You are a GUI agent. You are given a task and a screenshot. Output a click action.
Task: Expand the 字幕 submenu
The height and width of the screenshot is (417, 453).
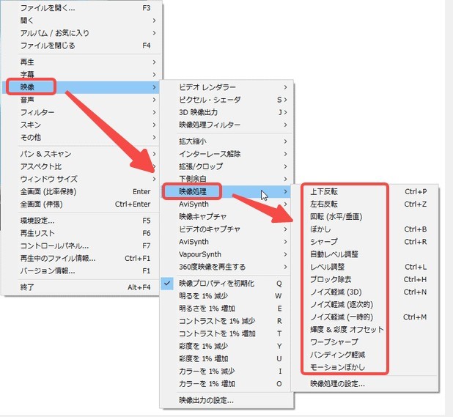81,75
